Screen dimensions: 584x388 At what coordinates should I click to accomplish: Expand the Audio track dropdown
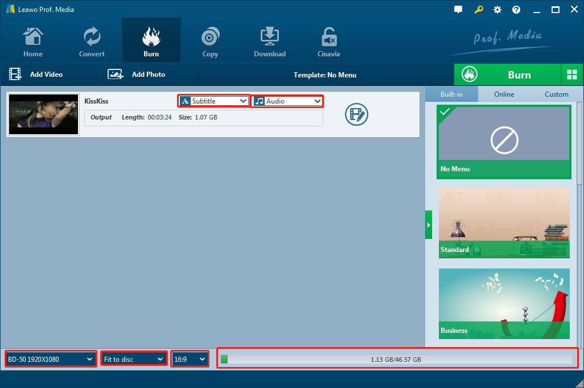click(x=287, y=101)
